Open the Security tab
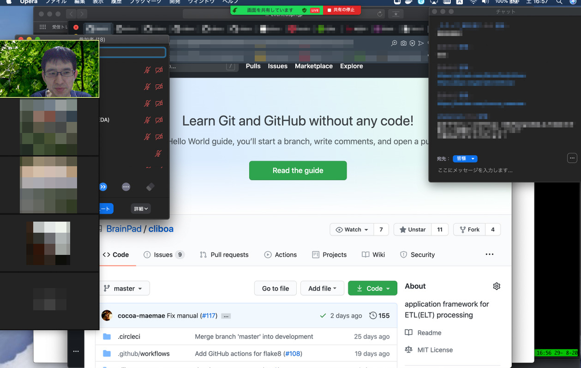This screenshot has height=368, width=581. click(417, 255)
